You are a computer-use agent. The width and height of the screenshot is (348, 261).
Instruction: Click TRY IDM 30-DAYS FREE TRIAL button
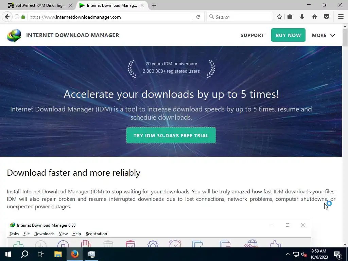coord(171,135)
